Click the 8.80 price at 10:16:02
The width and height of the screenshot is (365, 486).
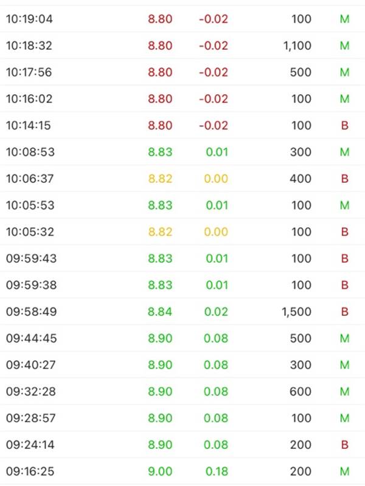click(160, 99)
